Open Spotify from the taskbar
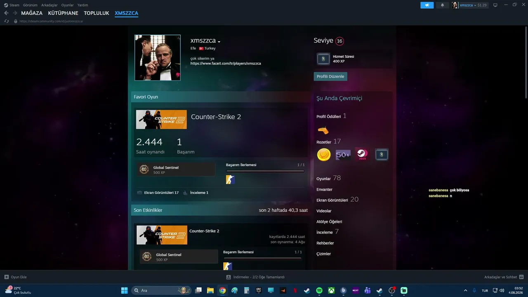Screen dimensions: 528x297 [319, 290]
